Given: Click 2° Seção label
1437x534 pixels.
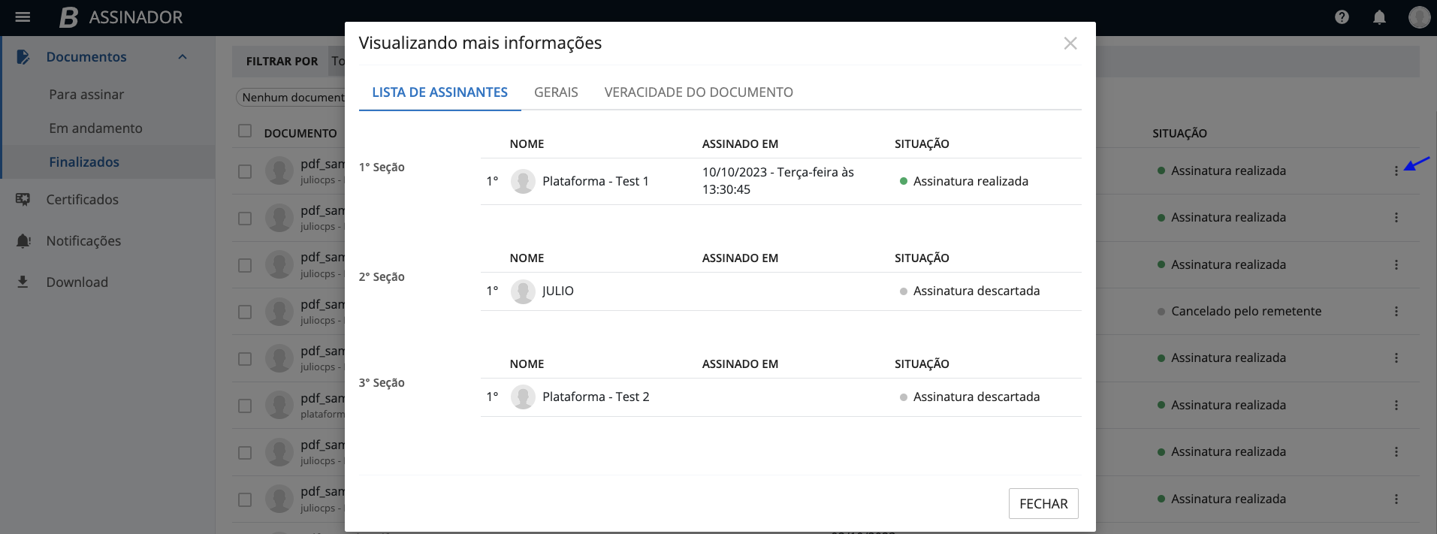Looking at the screenshot, I should [382, 277].
